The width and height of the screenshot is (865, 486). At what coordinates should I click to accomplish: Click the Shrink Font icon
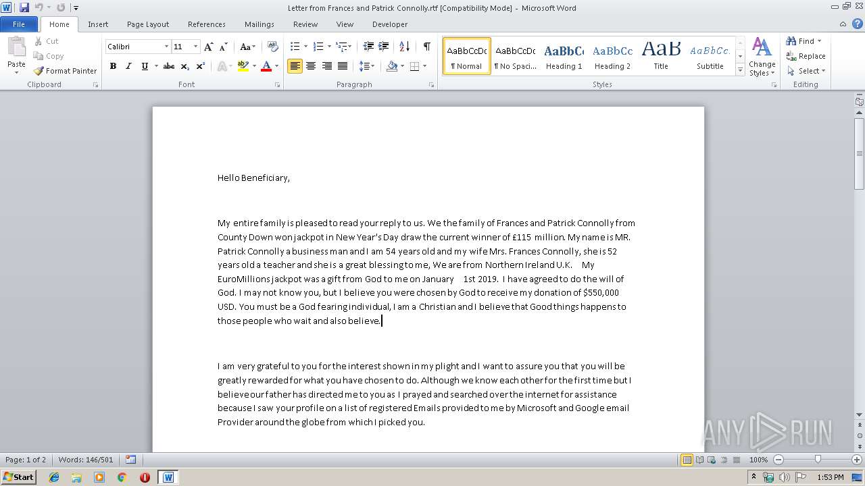[x=222, y=47]
